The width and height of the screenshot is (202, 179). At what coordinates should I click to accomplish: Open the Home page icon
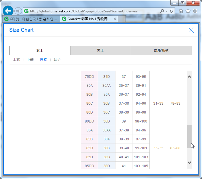(x=181, y=11)
